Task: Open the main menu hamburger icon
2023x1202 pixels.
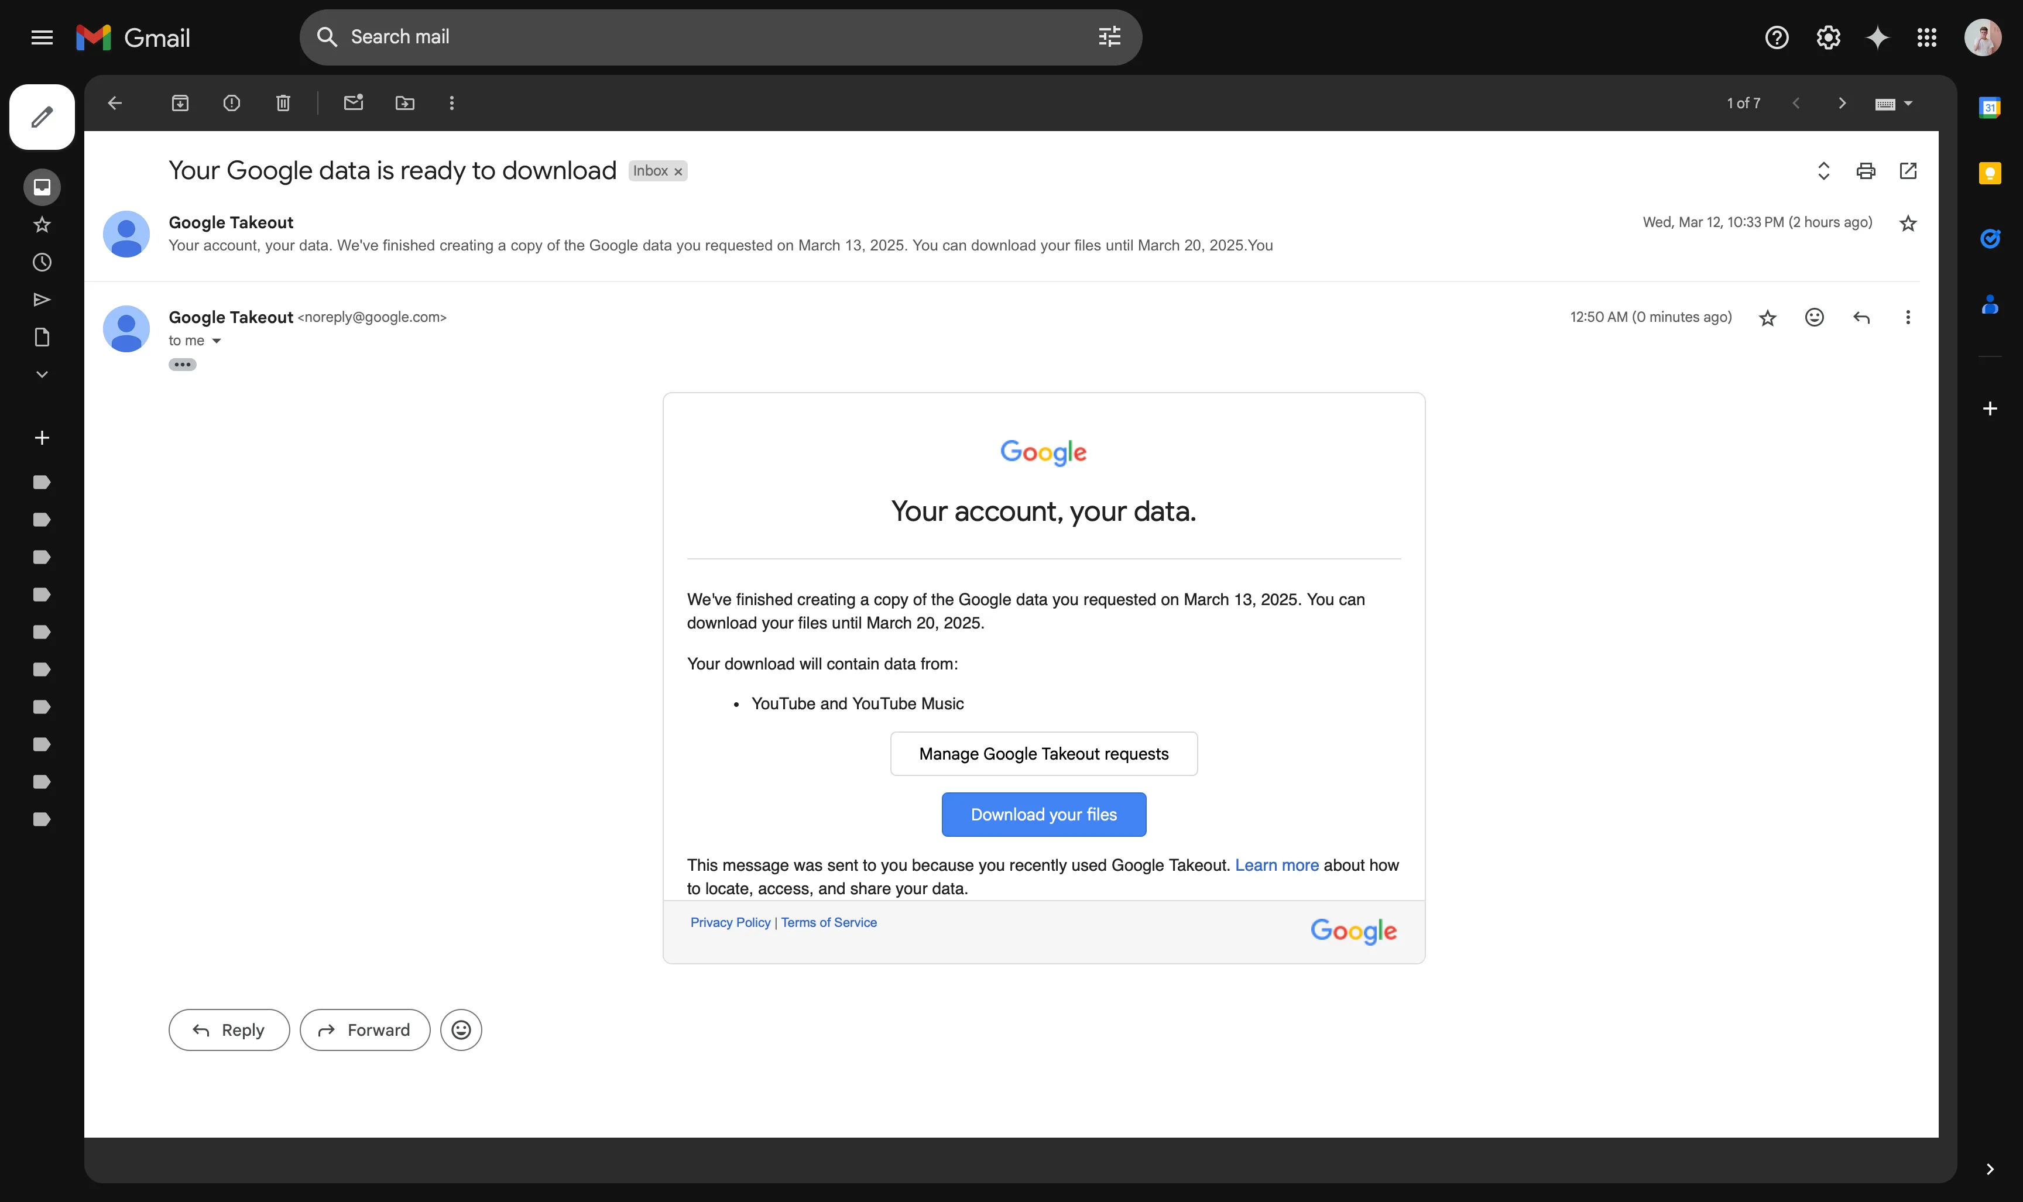Action: (42, 37)
